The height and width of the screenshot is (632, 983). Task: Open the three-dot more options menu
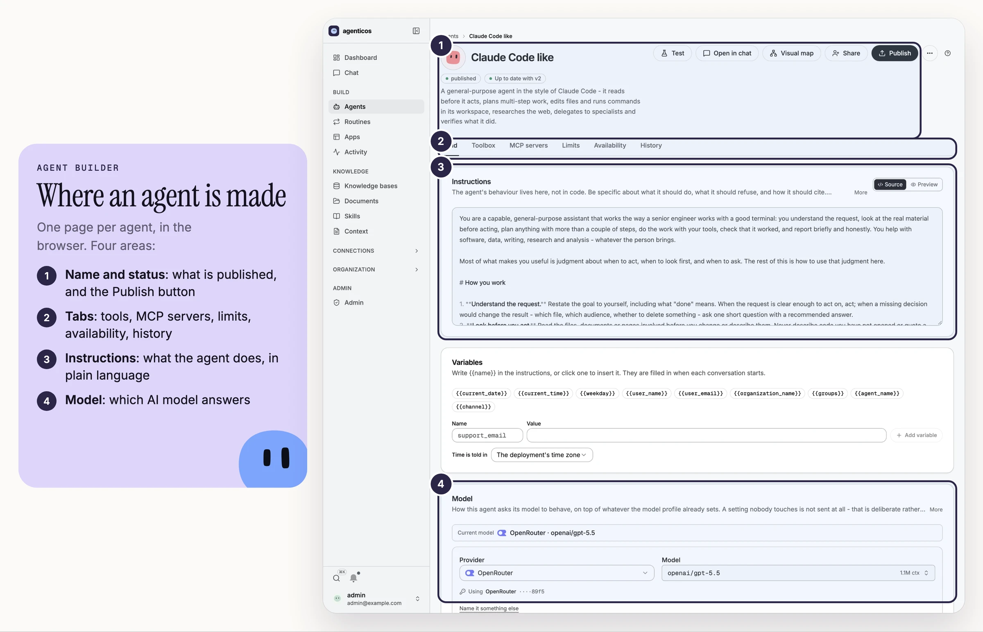(x=930, y=53)
